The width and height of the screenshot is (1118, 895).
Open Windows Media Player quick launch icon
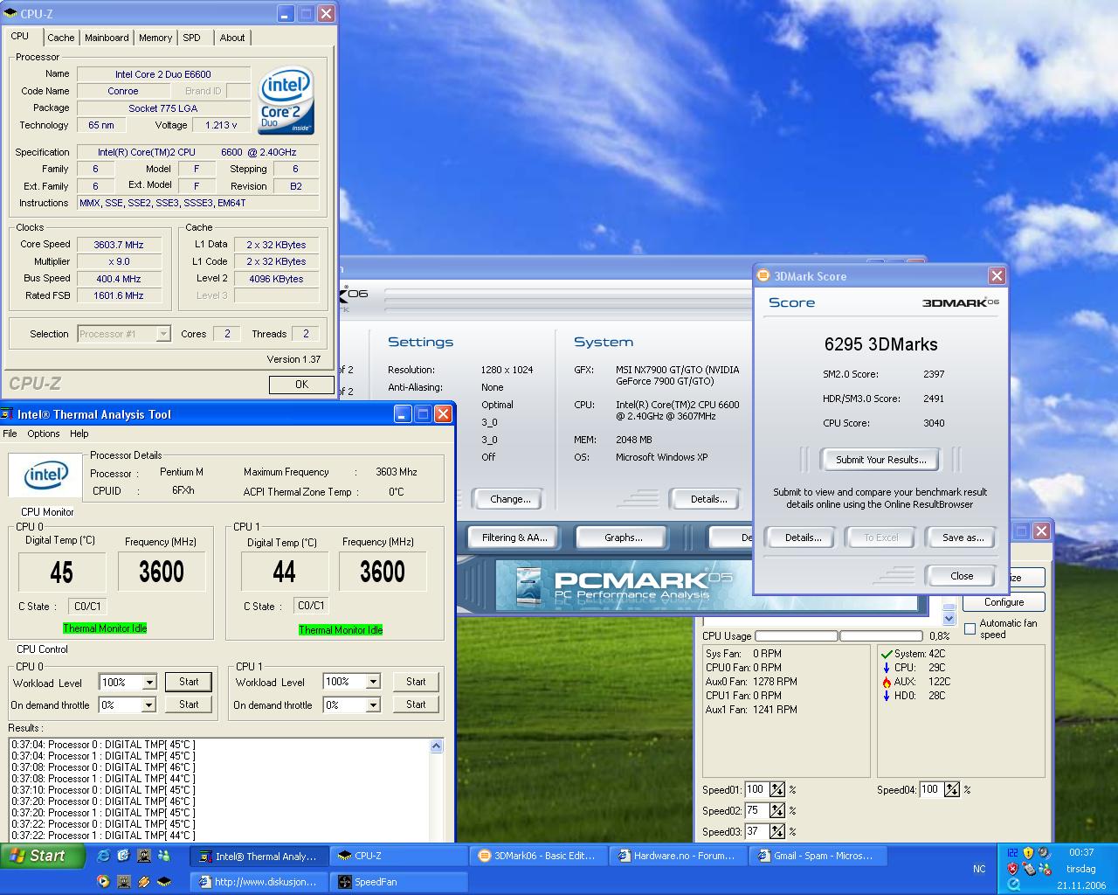[x=103, y=881]
